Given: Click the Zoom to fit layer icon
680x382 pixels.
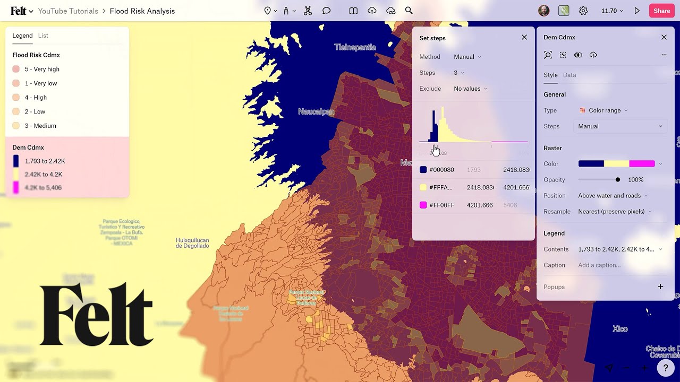Looking at the screenshot, I should 548,55.
